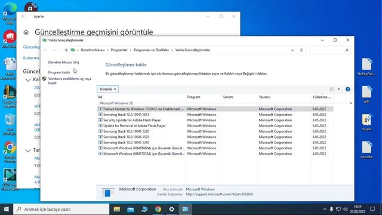Image resolution: width=382 pixels, height=215 pixels.
Task: Open File Explorer from the taskbar
Action: [x=117, y=209]
